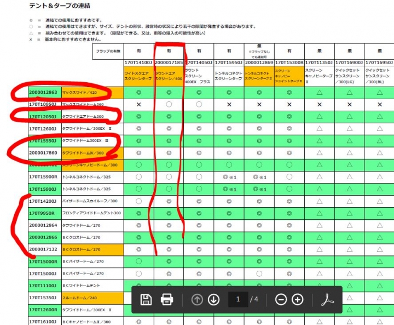The height and width of the screenshot is (325, 394).
Task: Click the total page count '/ 4'
Action: coord(254,299)
